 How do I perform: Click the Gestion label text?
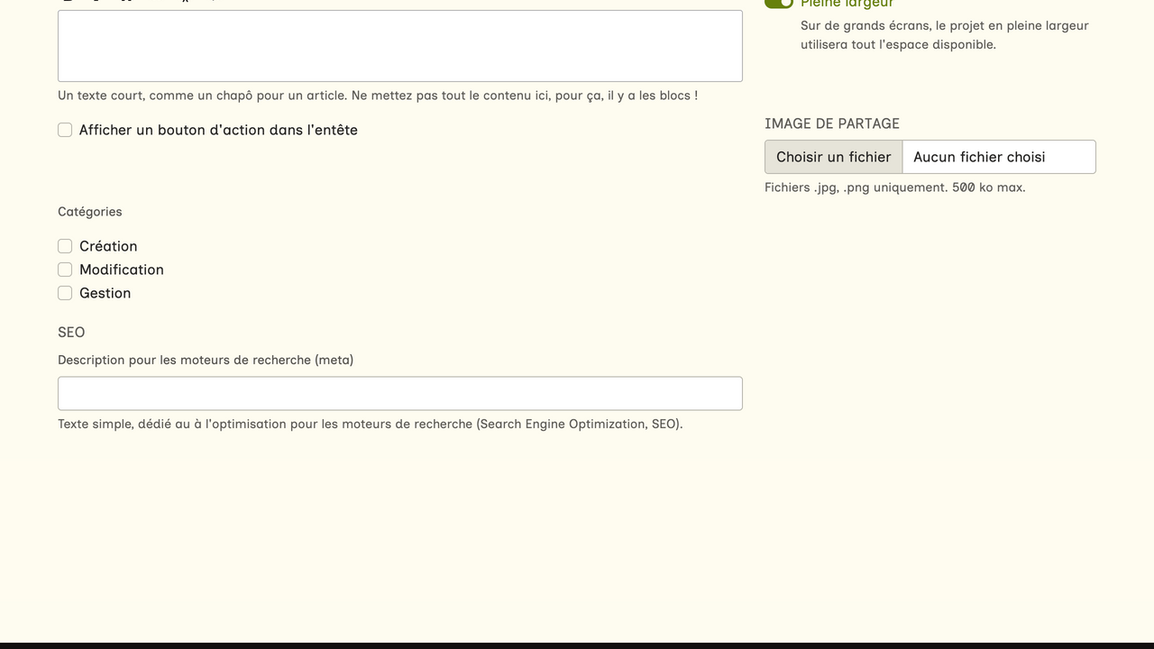pyautogui.click(x=105, y=293)
